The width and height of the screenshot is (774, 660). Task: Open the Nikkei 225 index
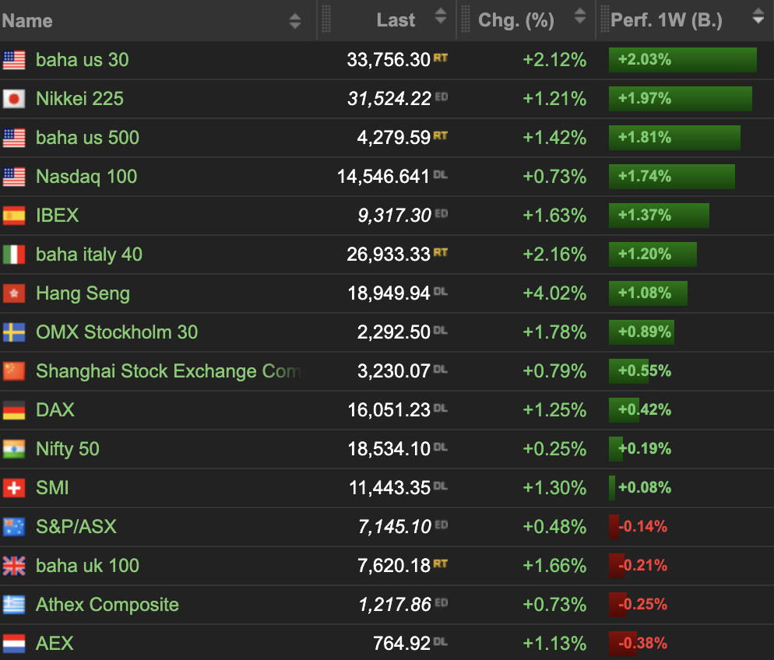[x=80, y=99]
